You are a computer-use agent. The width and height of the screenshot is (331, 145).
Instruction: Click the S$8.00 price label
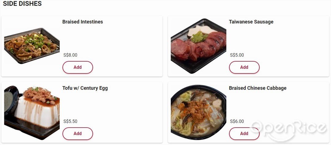[70, 55]
